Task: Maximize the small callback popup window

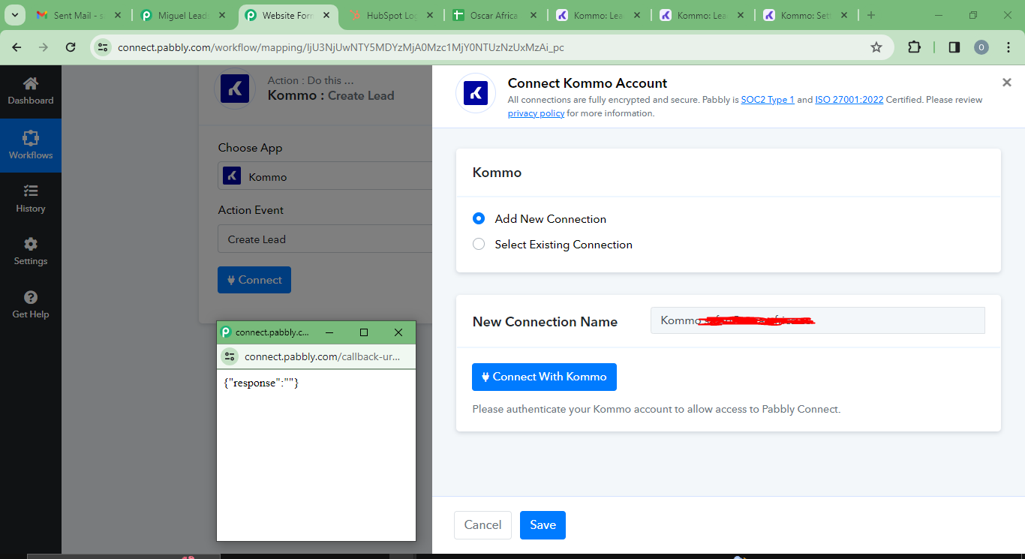Action: [364, 332]
